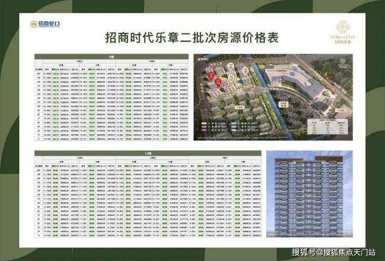Screen dimensions: 385x261
Task: Click the 14单元 header in 8幢 table
Action: [152, 61]
